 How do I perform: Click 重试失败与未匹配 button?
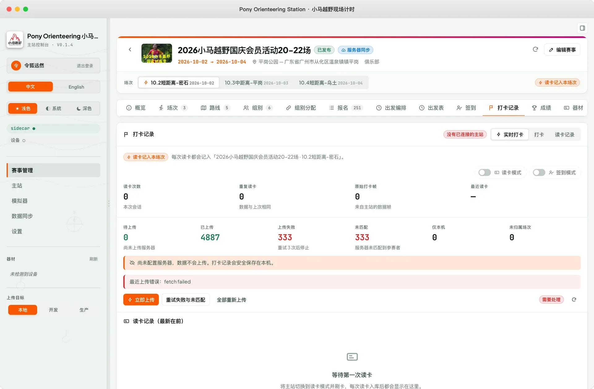[x=186, y=300]
